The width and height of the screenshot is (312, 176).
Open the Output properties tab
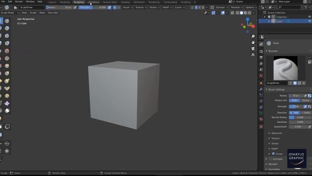point(261,58)
